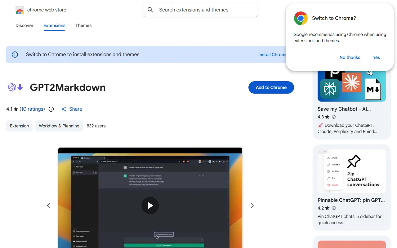Open the Discover tab
Screen dimensions: 397x248
point(25,25)
